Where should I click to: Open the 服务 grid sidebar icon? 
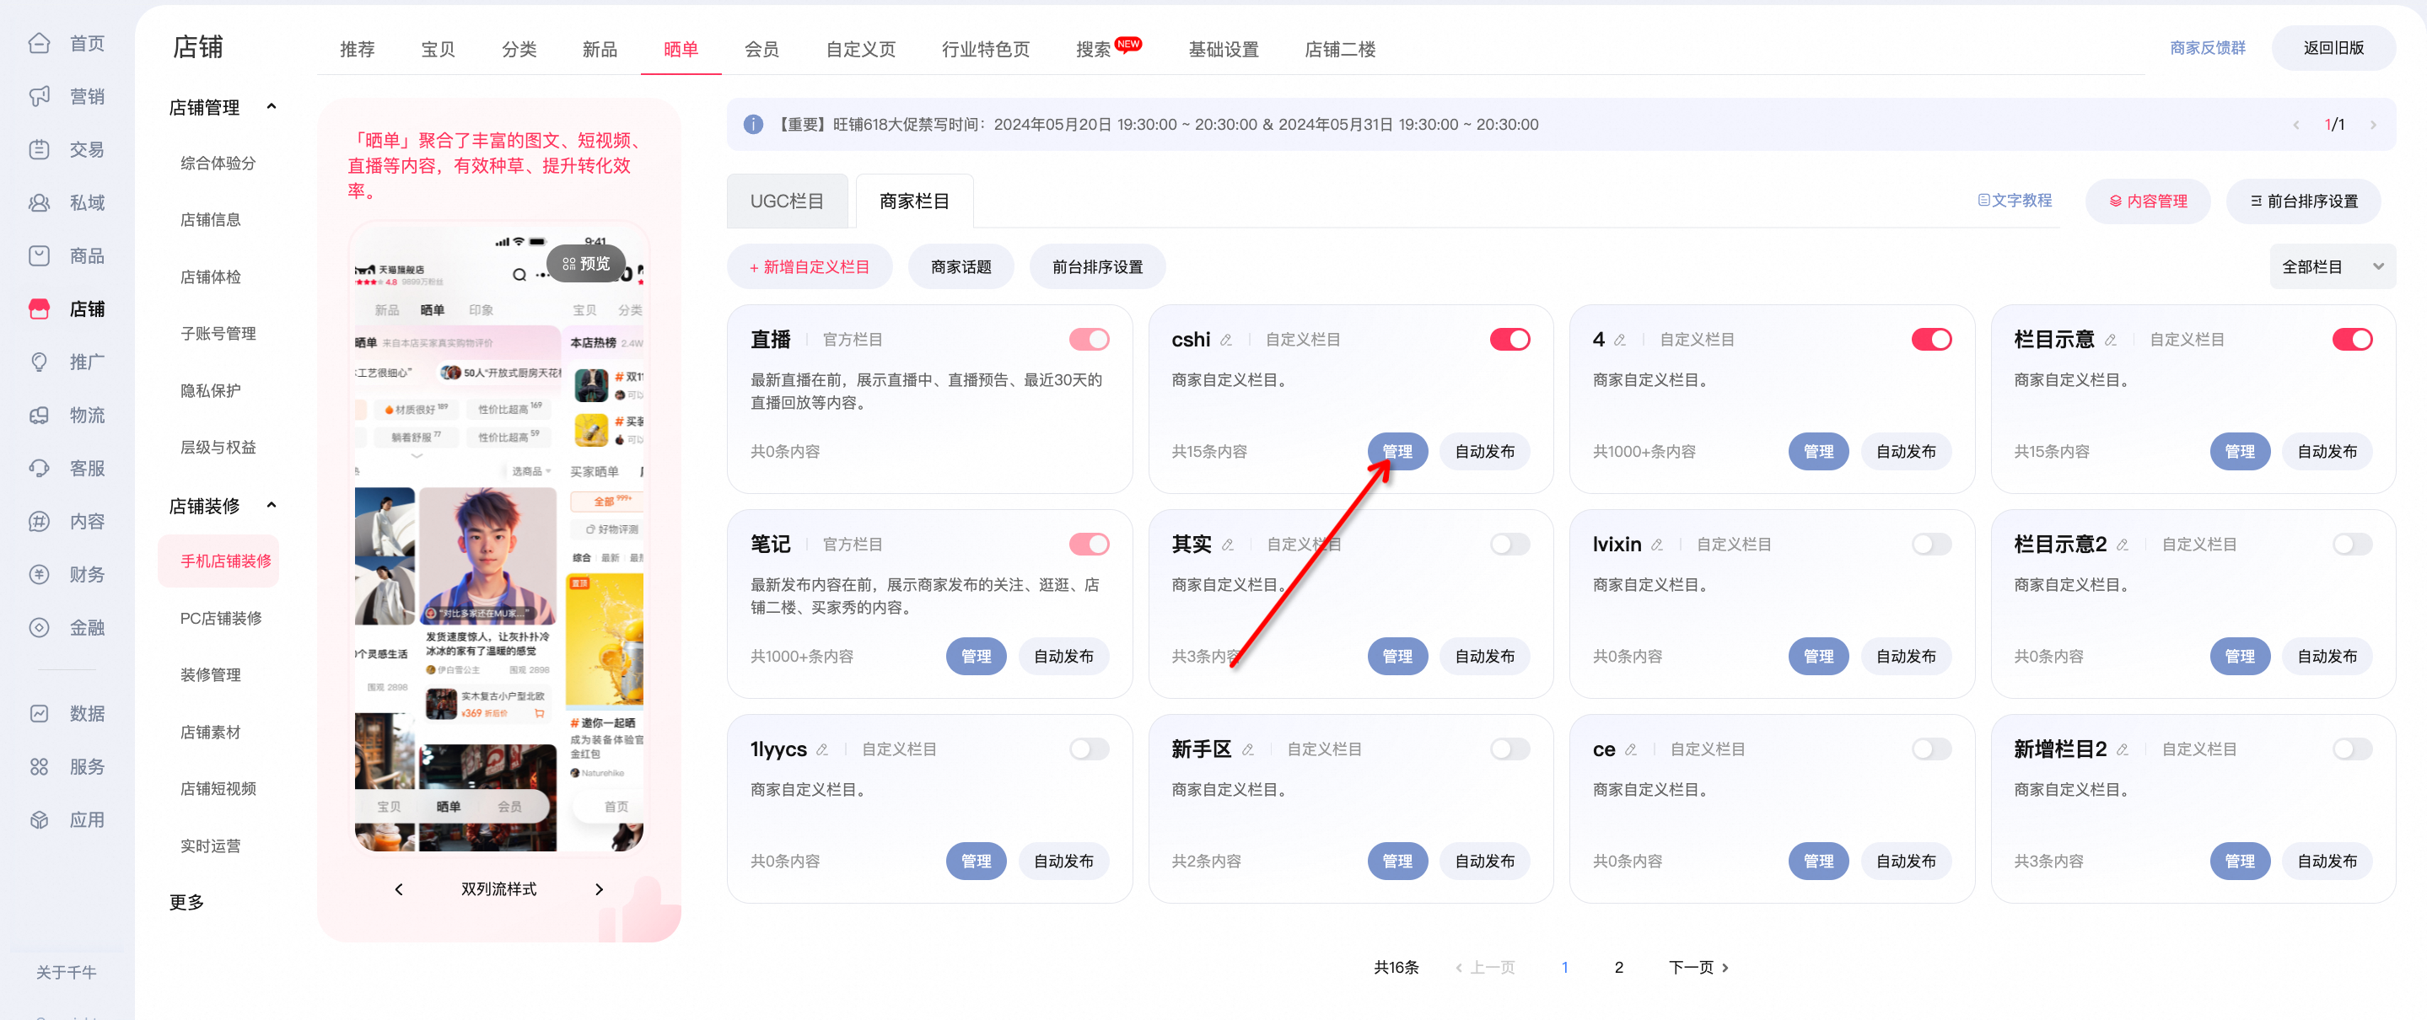(39, 766)
